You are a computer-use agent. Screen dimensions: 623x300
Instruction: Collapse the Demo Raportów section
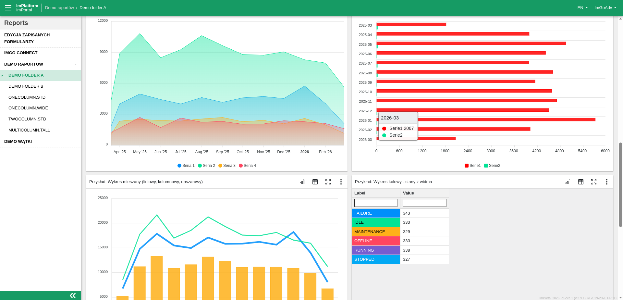(76, 65)
